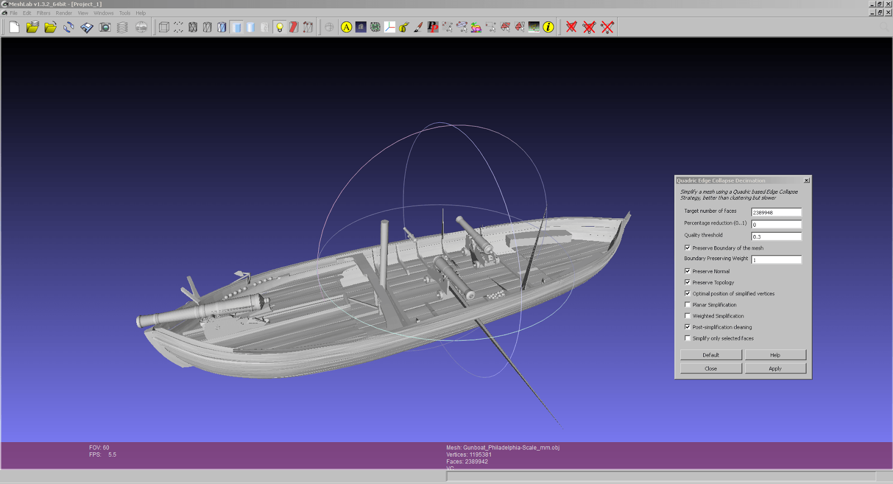Screen dimensions: 893x484
Task: Click the Reload mesh blue arrows icon
Action: (x=69, y=27)
